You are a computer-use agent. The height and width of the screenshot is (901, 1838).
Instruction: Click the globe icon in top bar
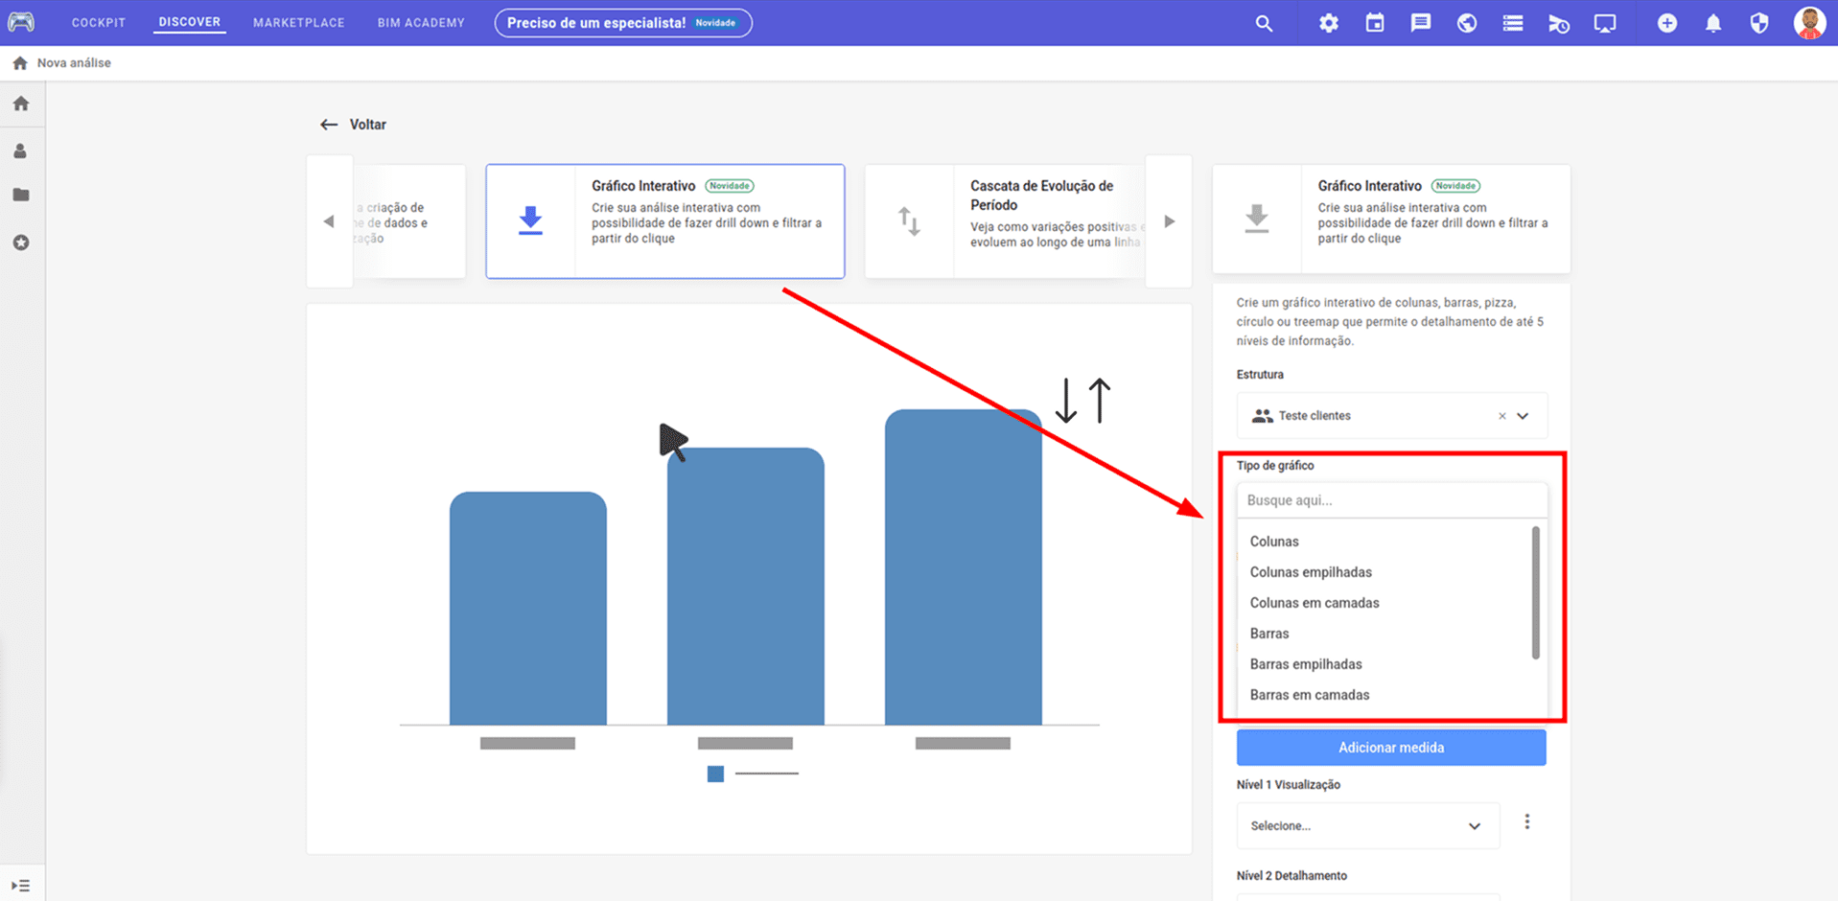[1466, 23]
